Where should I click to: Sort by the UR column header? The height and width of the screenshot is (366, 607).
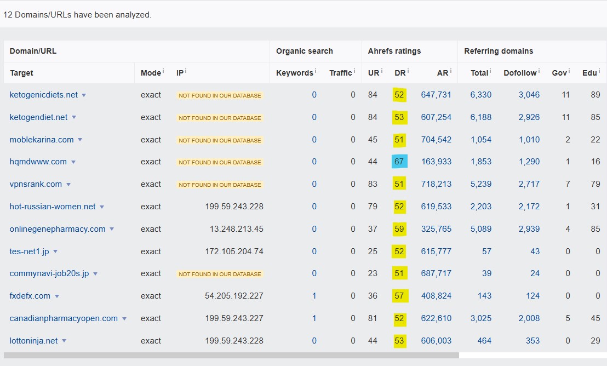tap(374, 73)
